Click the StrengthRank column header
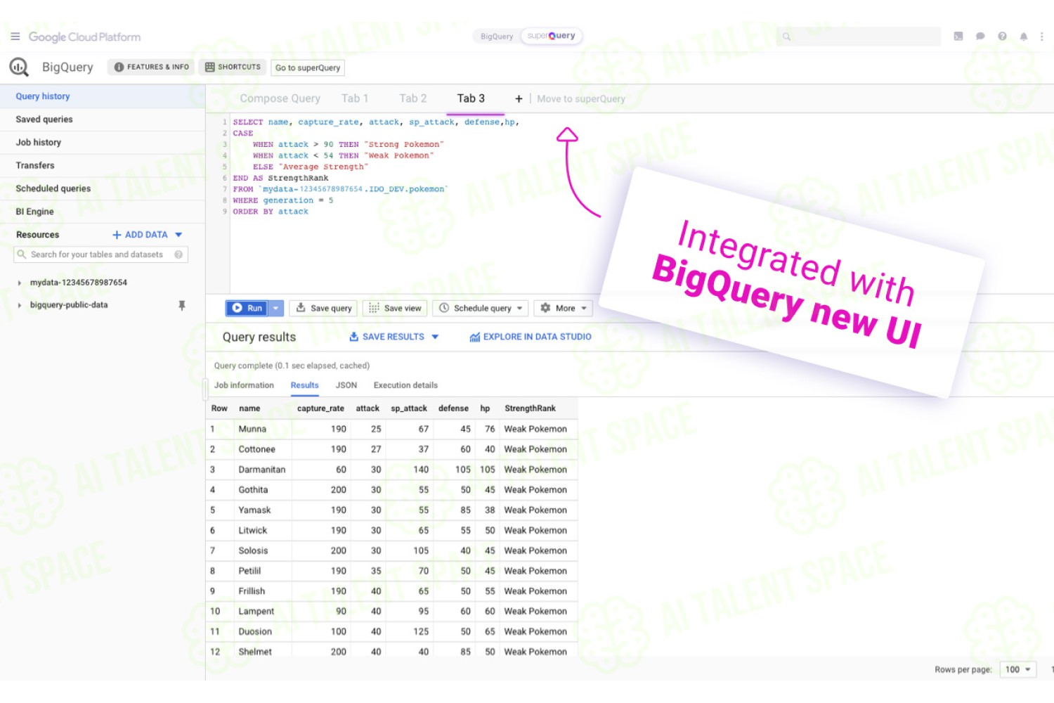This screenshot has height=703, width=1054. tap(530, 408)
